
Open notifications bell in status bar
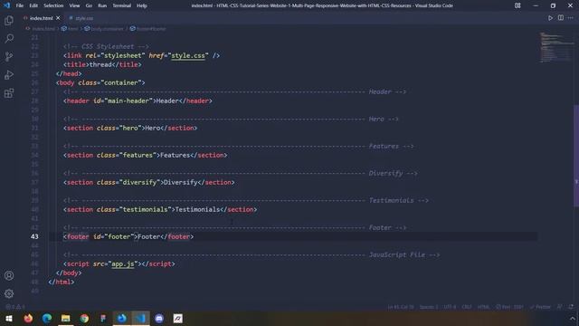[x=571, y=307]
